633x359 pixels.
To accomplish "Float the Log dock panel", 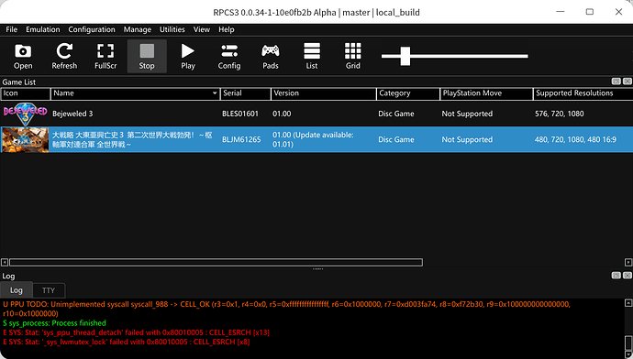I will coord(616,275).
